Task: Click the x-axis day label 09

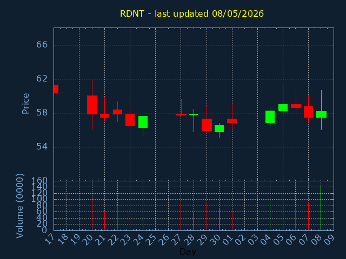Action: click(330, 240)
